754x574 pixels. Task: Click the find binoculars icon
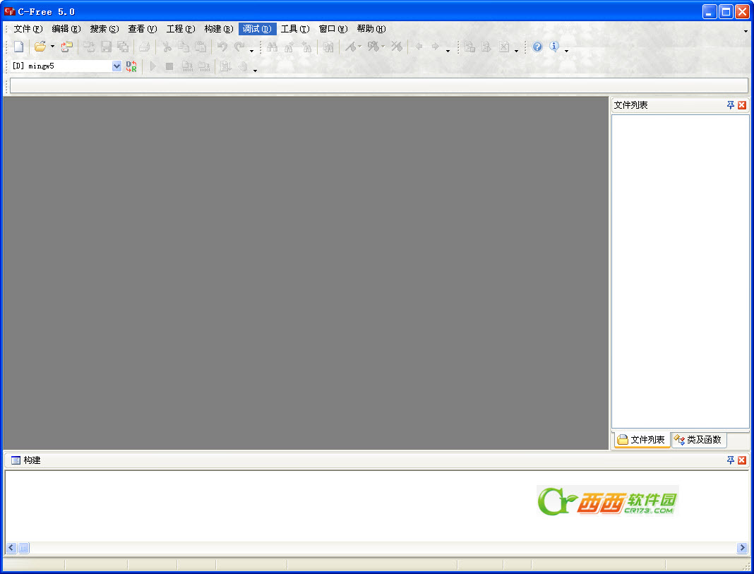point(273,47)
